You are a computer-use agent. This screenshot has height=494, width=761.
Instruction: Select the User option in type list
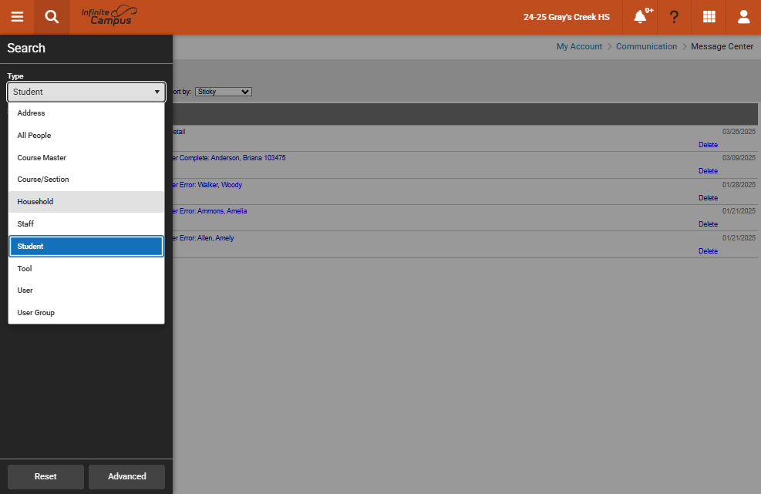86,291
